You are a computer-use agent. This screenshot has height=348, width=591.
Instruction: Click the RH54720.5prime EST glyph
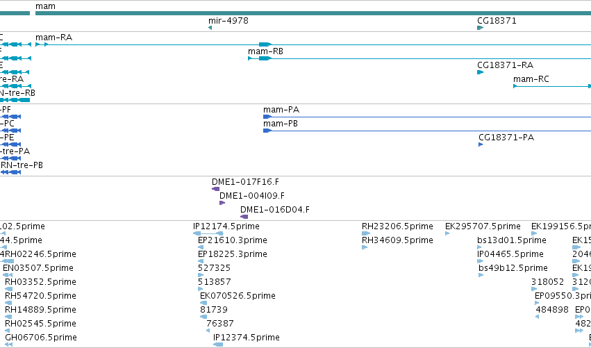click(8, 303)
